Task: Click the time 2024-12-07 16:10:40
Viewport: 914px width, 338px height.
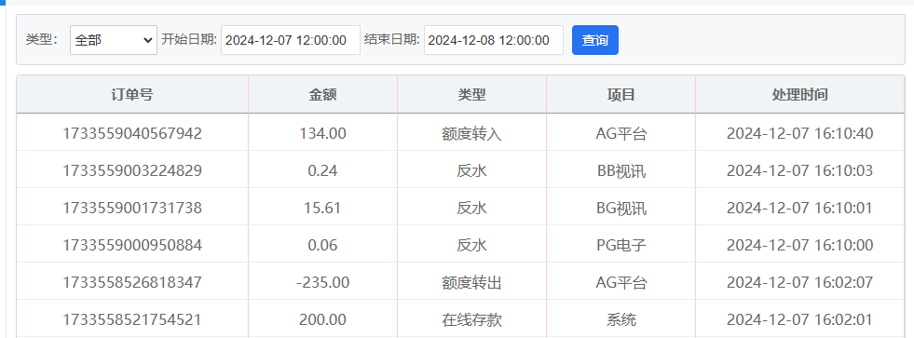Action: pyautogui.click(x=799, y=133)
